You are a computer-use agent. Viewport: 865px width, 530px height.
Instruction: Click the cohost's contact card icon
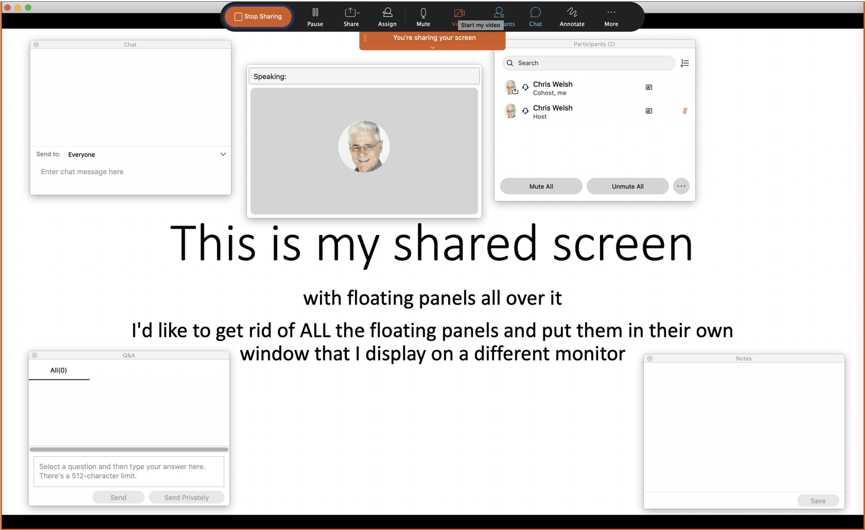[x=649, y=88]
